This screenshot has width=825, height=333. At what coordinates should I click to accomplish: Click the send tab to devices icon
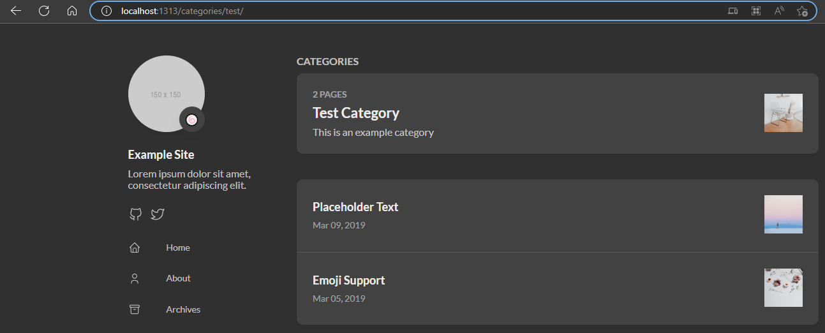(x=733, y=11)
